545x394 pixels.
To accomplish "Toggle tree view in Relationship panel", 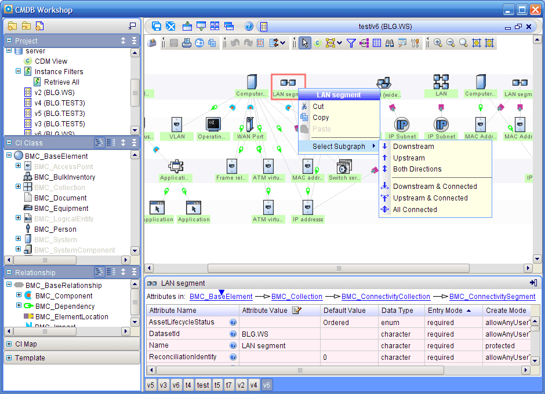I will pos(99,272).
